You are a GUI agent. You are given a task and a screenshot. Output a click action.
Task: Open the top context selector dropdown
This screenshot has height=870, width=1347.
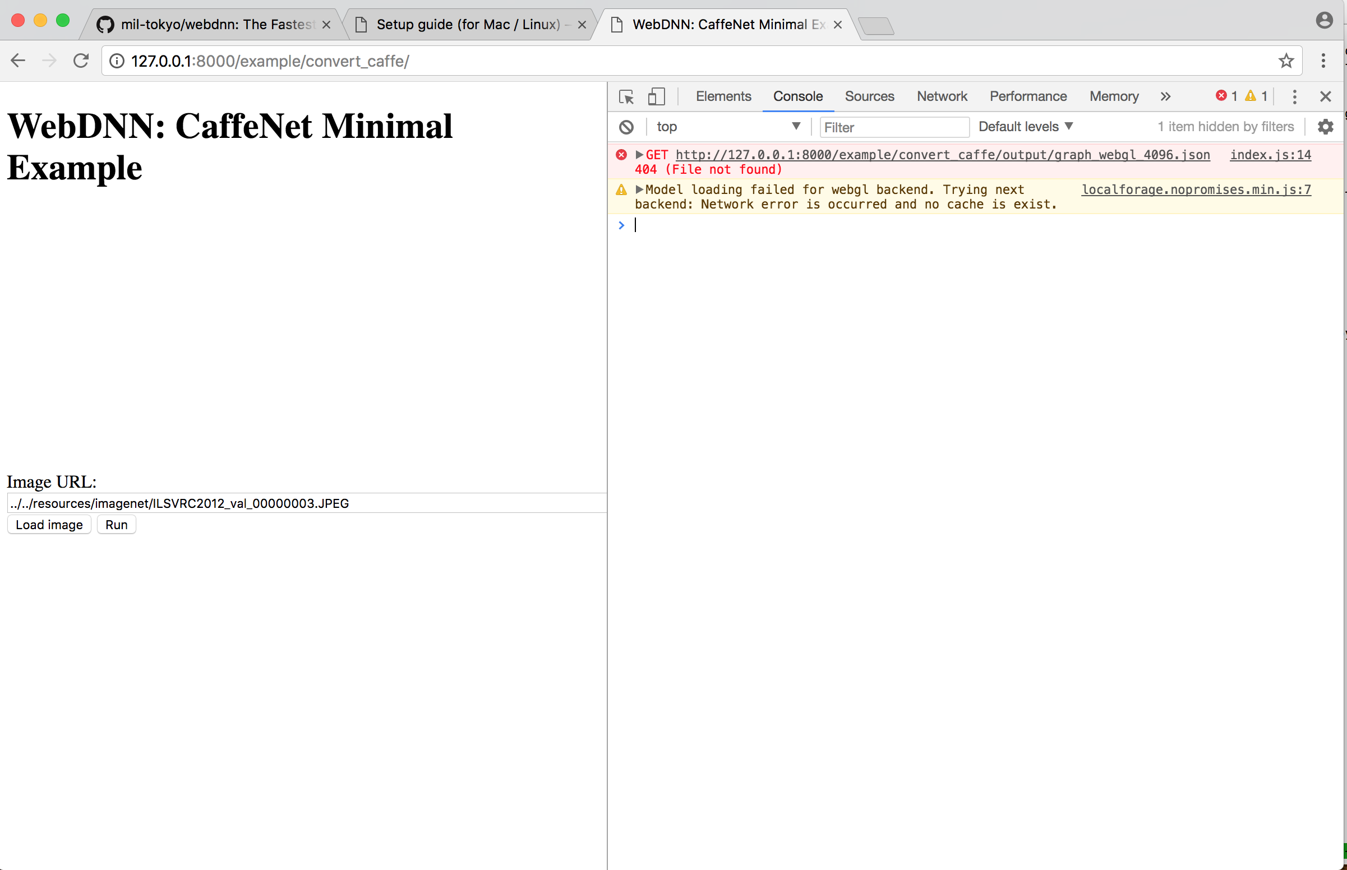[x=728, y=127]
